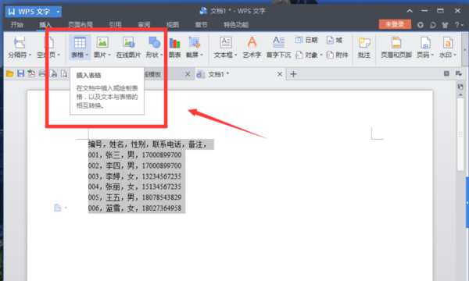Click the 图片 insert picture icon
Viewport: 469px width, 281px height.
coord(102,42)
